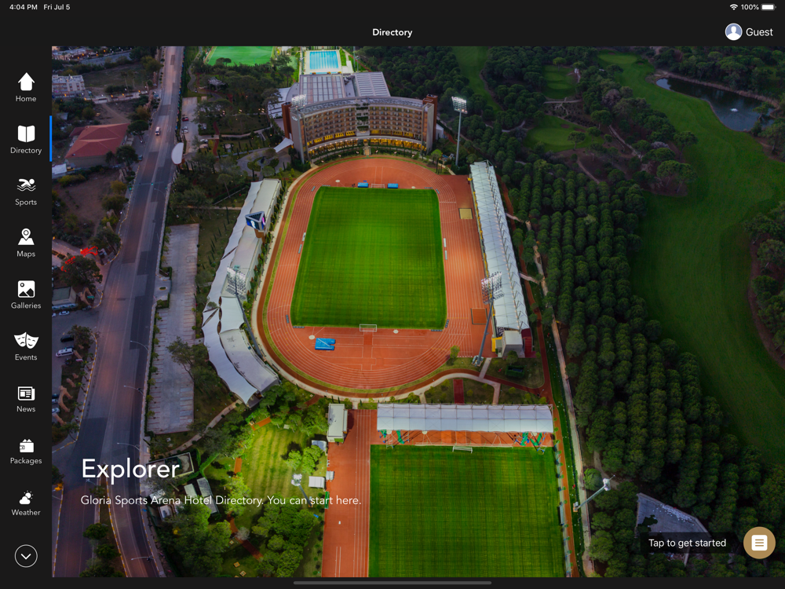Tap the gold directory list button

point(759,543)
